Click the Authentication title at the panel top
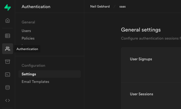The image size is (181, 109). click(x=36, y=7)
